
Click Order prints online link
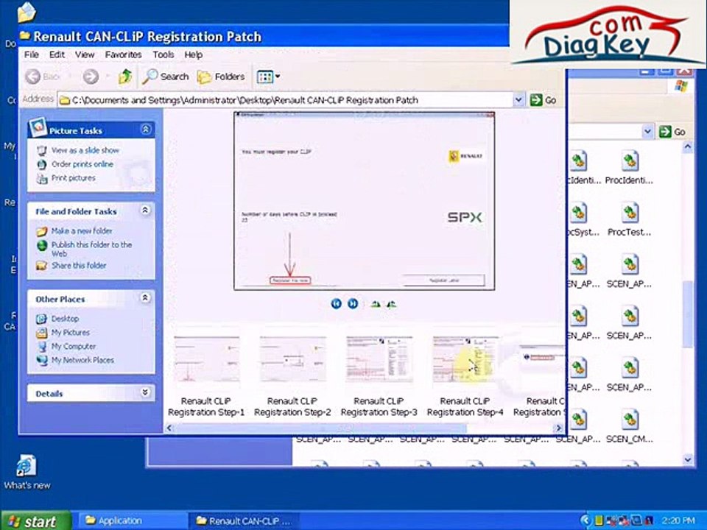coord(82,164)
